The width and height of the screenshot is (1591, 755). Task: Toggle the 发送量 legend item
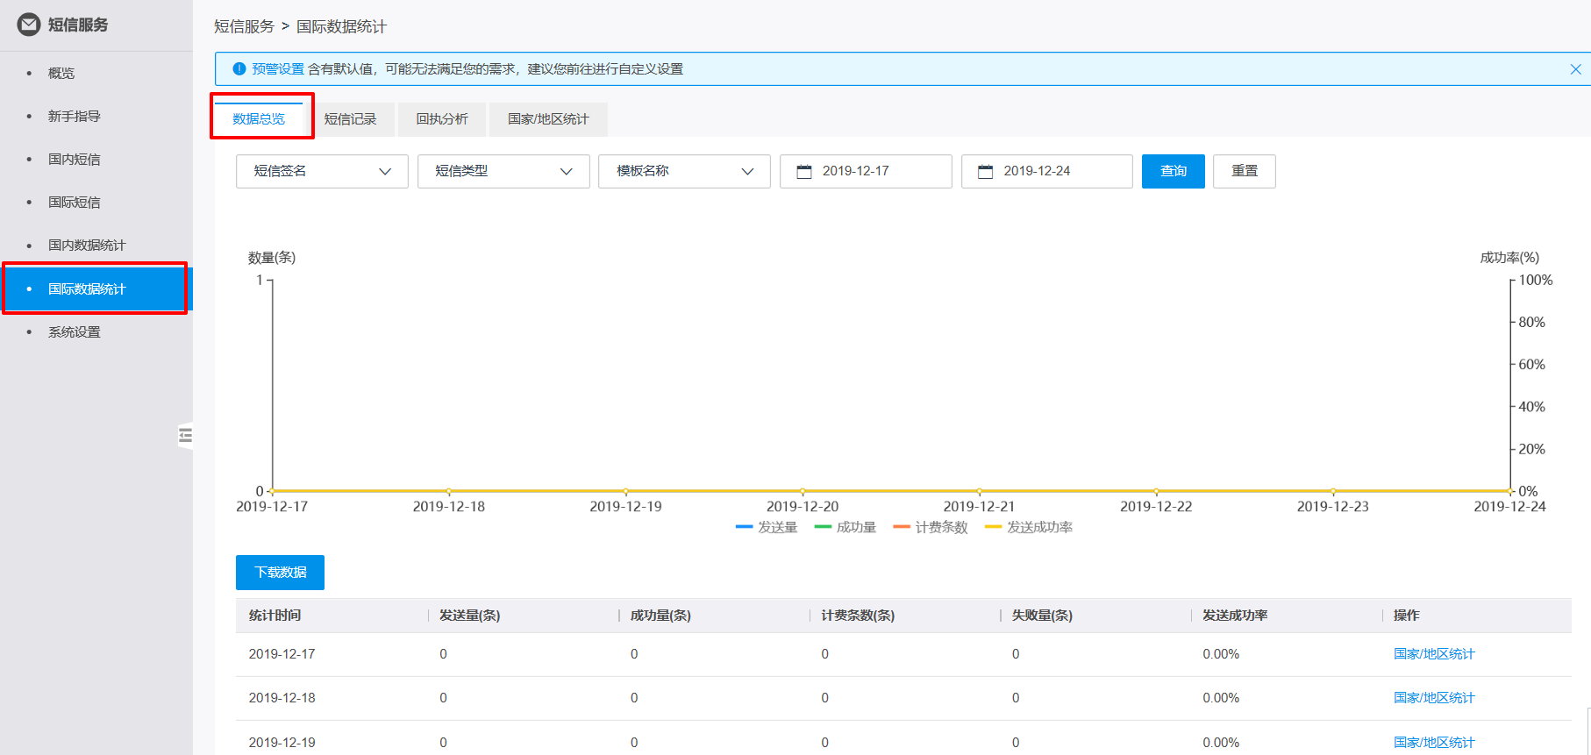[x=767, y=527]
